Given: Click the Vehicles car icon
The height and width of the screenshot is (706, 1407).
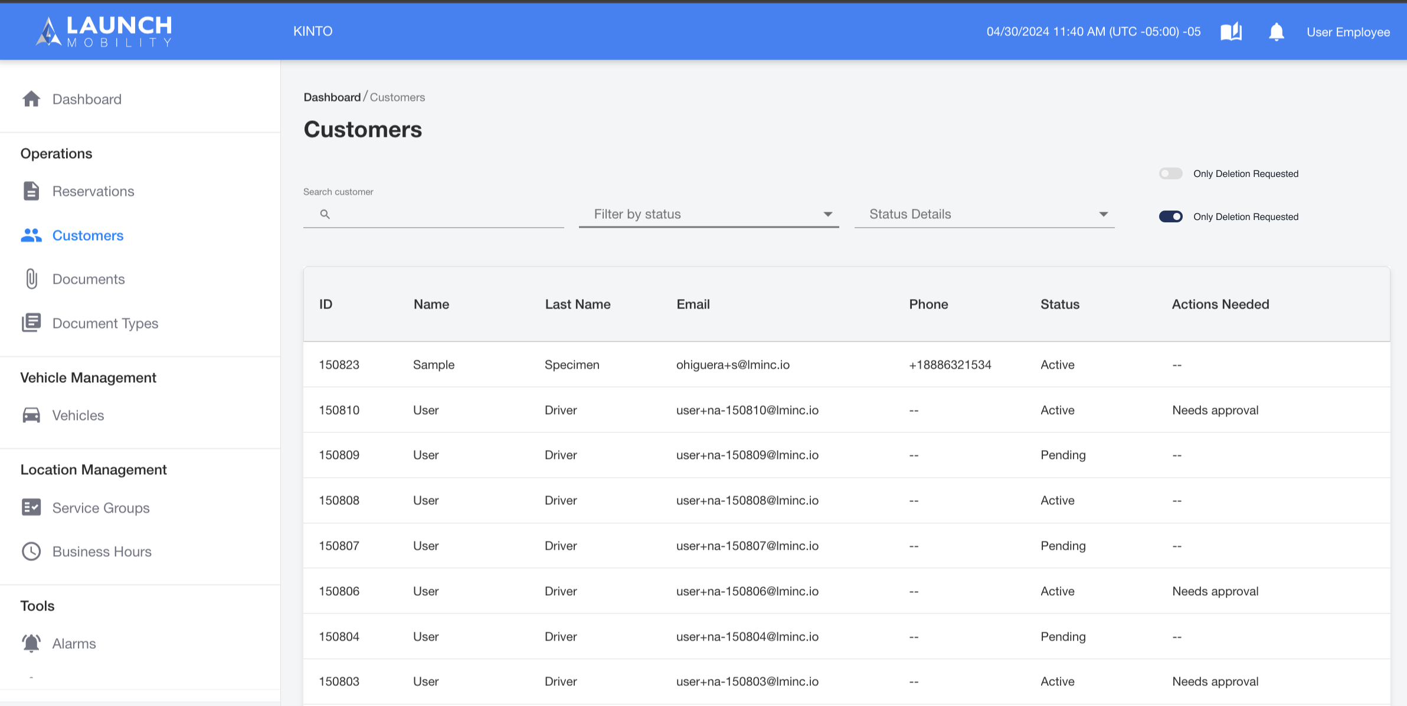Looking at the screenshot, I should 31,415.
